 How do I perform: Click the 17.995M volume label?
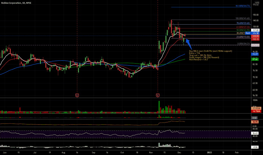[256, 108]
